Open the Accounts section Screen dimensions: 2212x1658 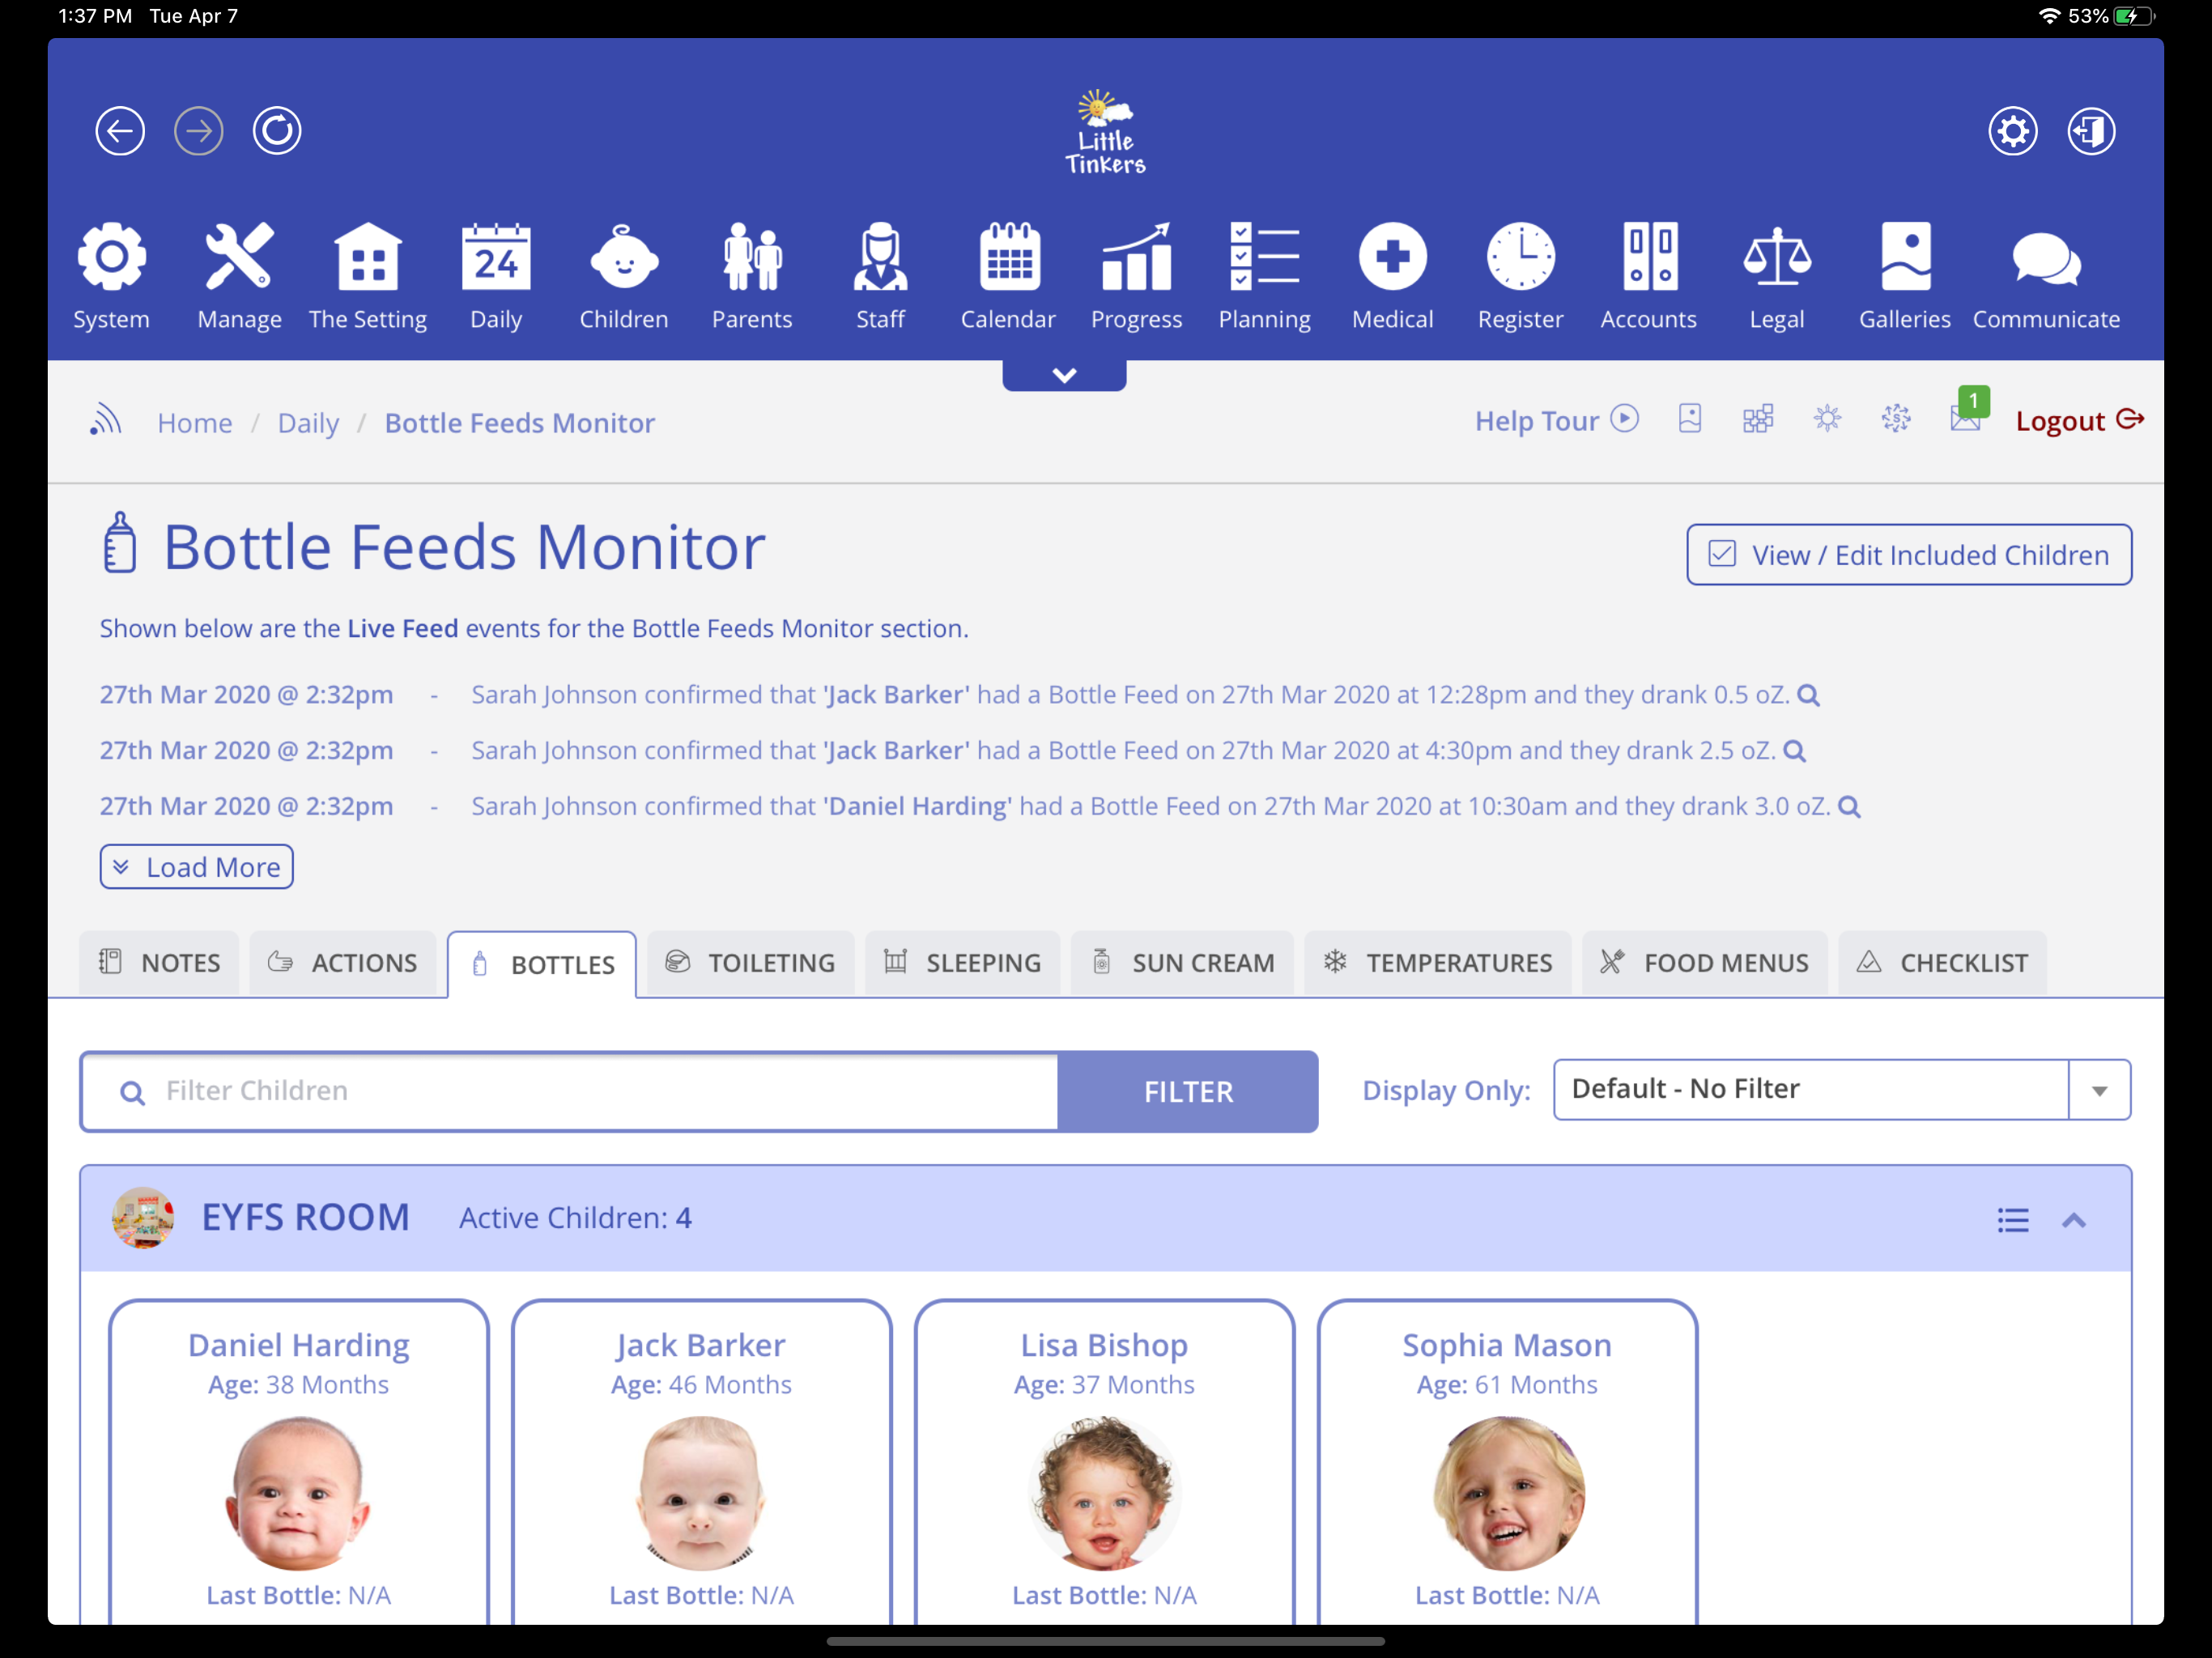[1648, 277]
